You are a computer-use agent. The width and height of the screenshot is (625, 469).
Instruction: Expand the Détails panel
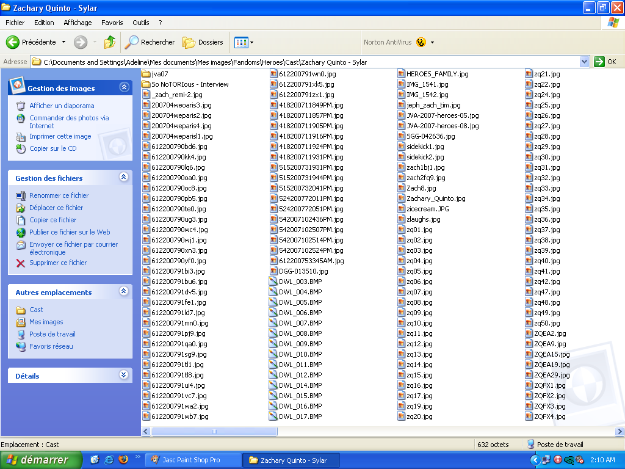pyautogui.click(x=124, y=375)
